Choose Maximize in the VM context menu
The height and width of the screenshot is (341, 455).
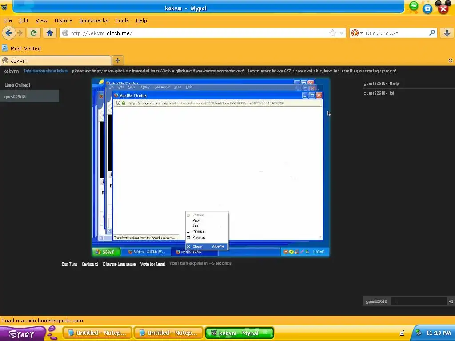207,238
